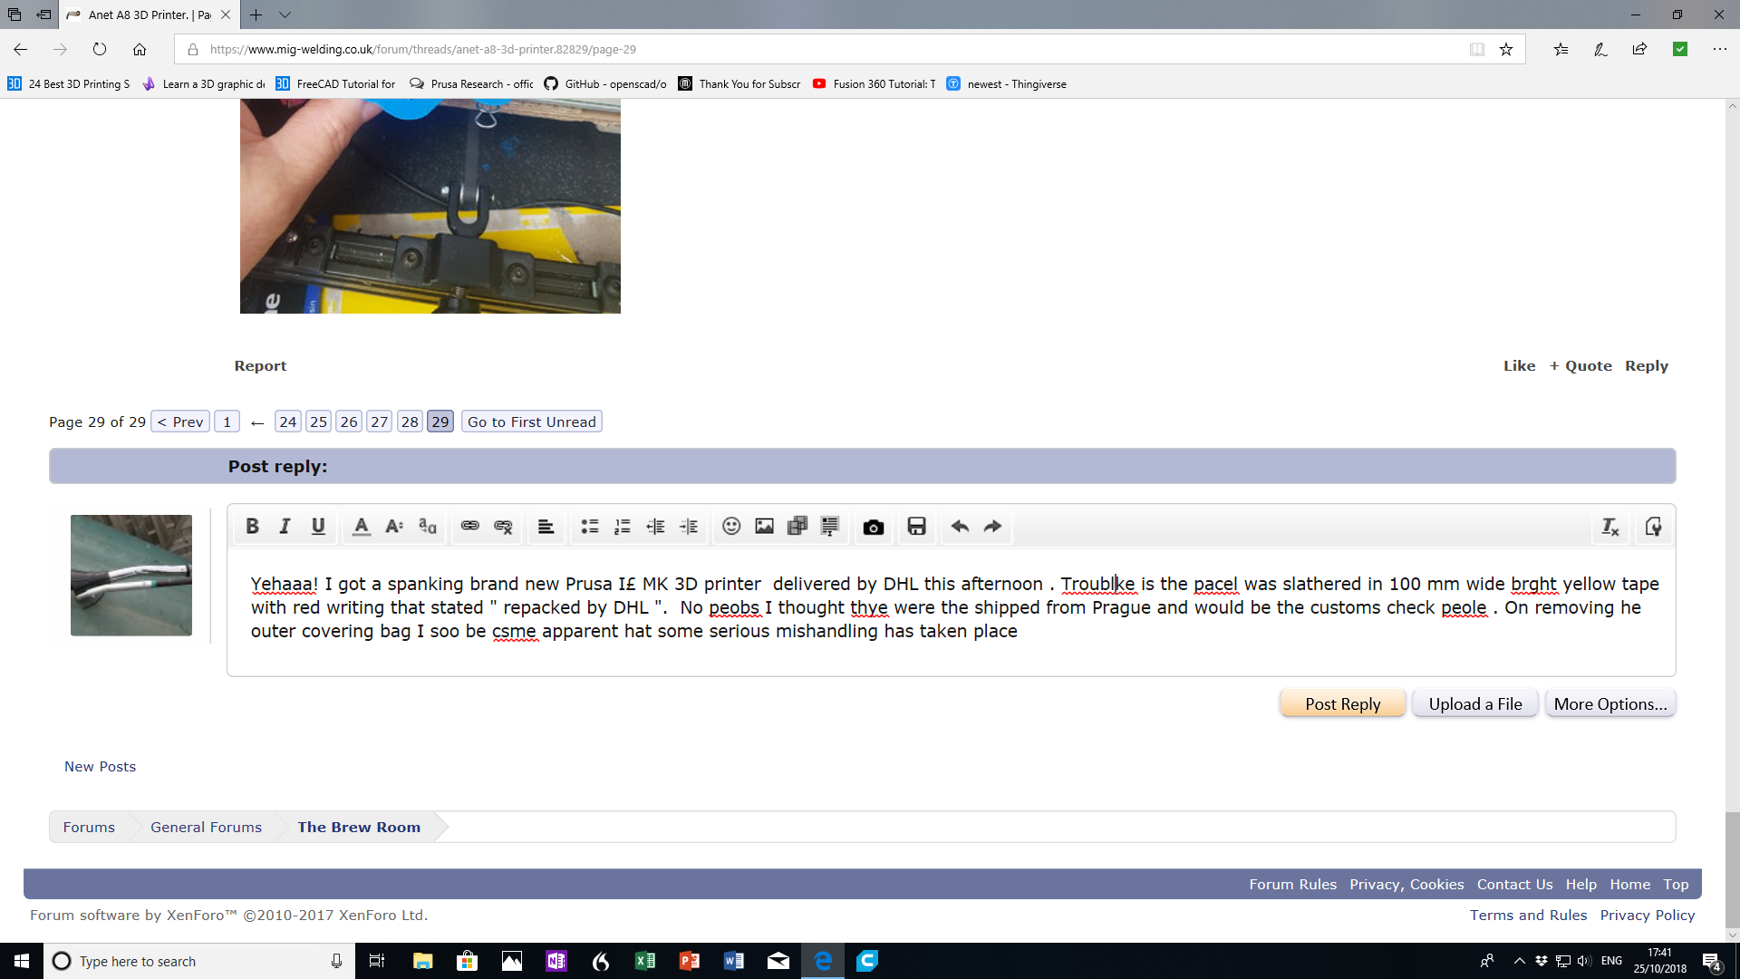Screen dimensions: 1740x979
Task: Click the remove formatting icon
Action: click(x=1609, y=527)
